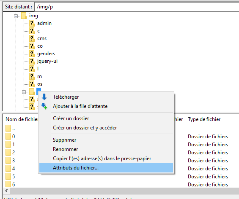This screenshot has height=199, width=239.
Task: Click the unknown-folder icon beside admin
Action: (x=32, y=23)
